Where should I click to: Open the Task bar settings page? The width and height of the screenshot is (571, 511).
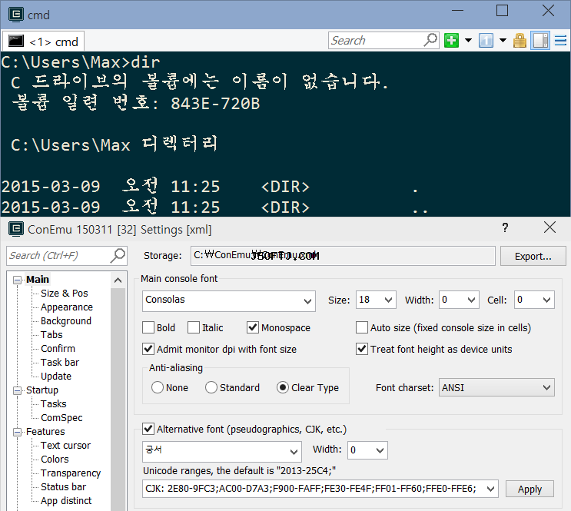coord(60,363)
